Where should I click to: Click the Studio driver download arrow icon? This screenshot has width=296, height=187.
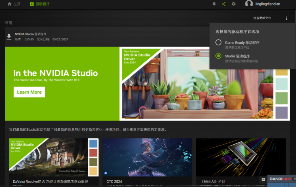[x=9, y=37]
